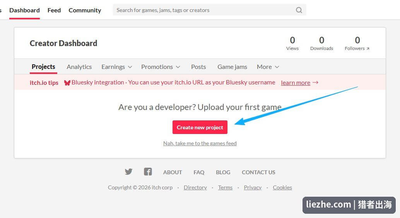Image resolution: width=400 pixels, height=218 pixels.
Task: Click the search magnifier icon
Action: (299, 10)
